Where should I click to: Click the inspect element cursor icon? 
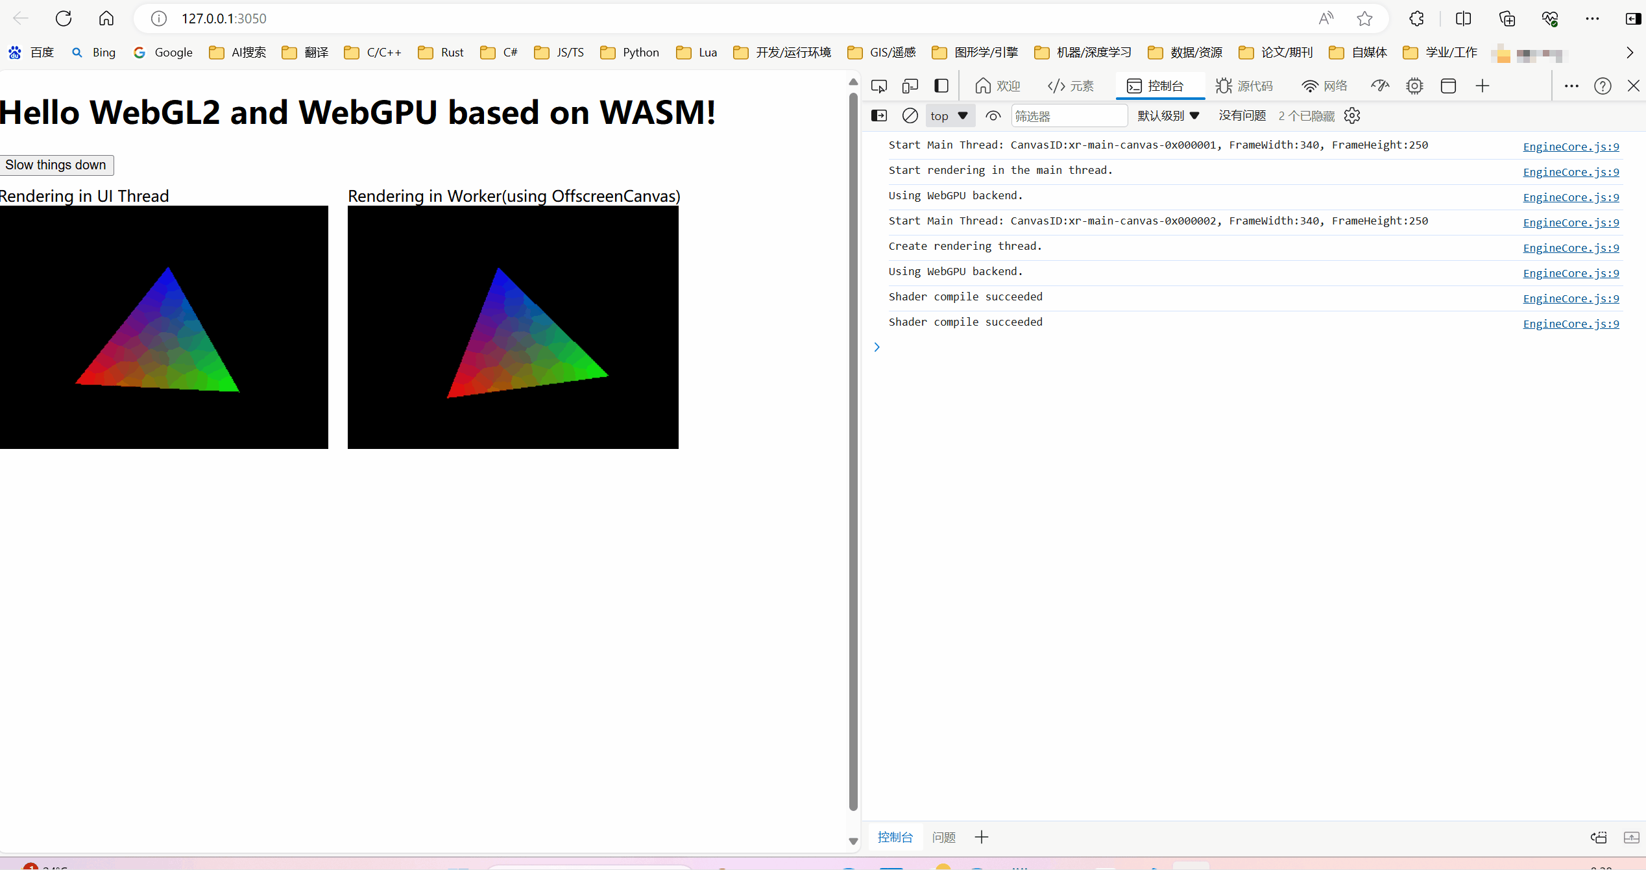[878, 86]
